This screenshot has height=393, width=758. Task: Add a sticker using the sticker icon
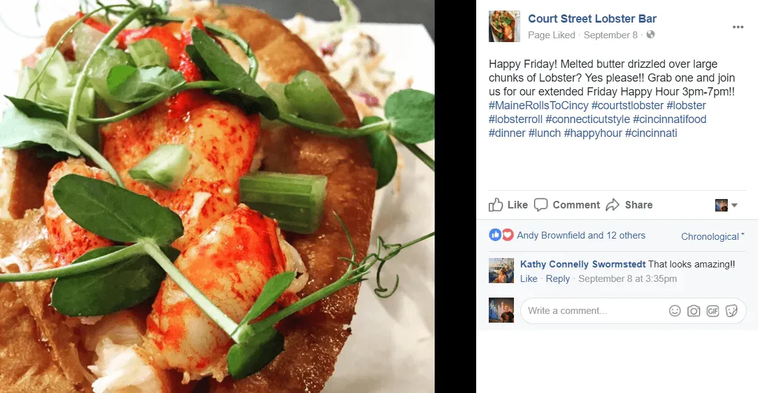732,311
